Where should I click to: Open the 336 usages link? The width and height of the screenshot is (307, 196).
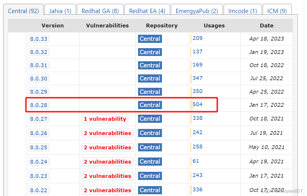click(197, 190)
